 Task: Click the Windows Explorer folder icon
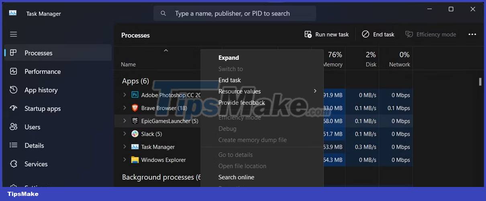pyautogui.click(x=135, y=160)
